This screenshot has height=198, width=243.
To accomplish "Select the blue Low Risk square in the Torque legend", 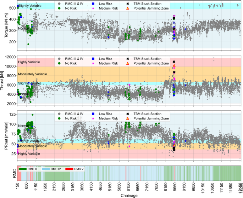I will (x=93, y=3).
